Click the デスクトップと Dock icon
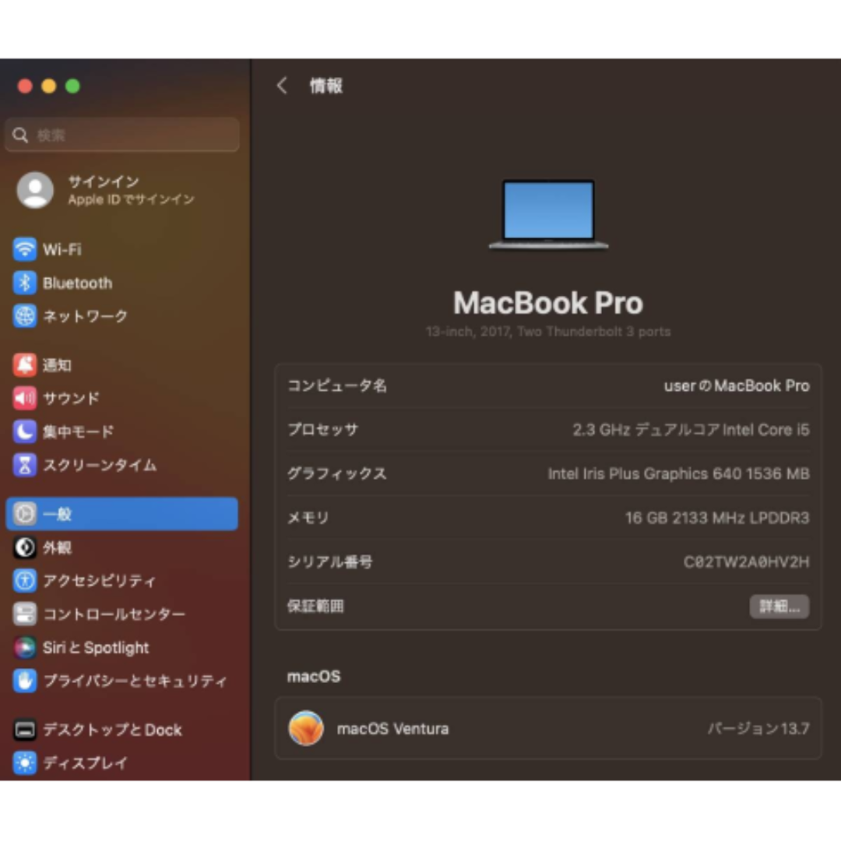The width and height of the screenshot is (841, 841). coord(25,730)
